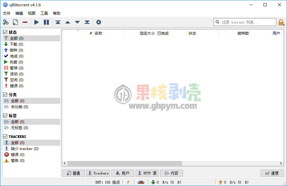Screen dimensions: 287x186
Task: Move torrent to top of queue icon
Action: (58, 22)
